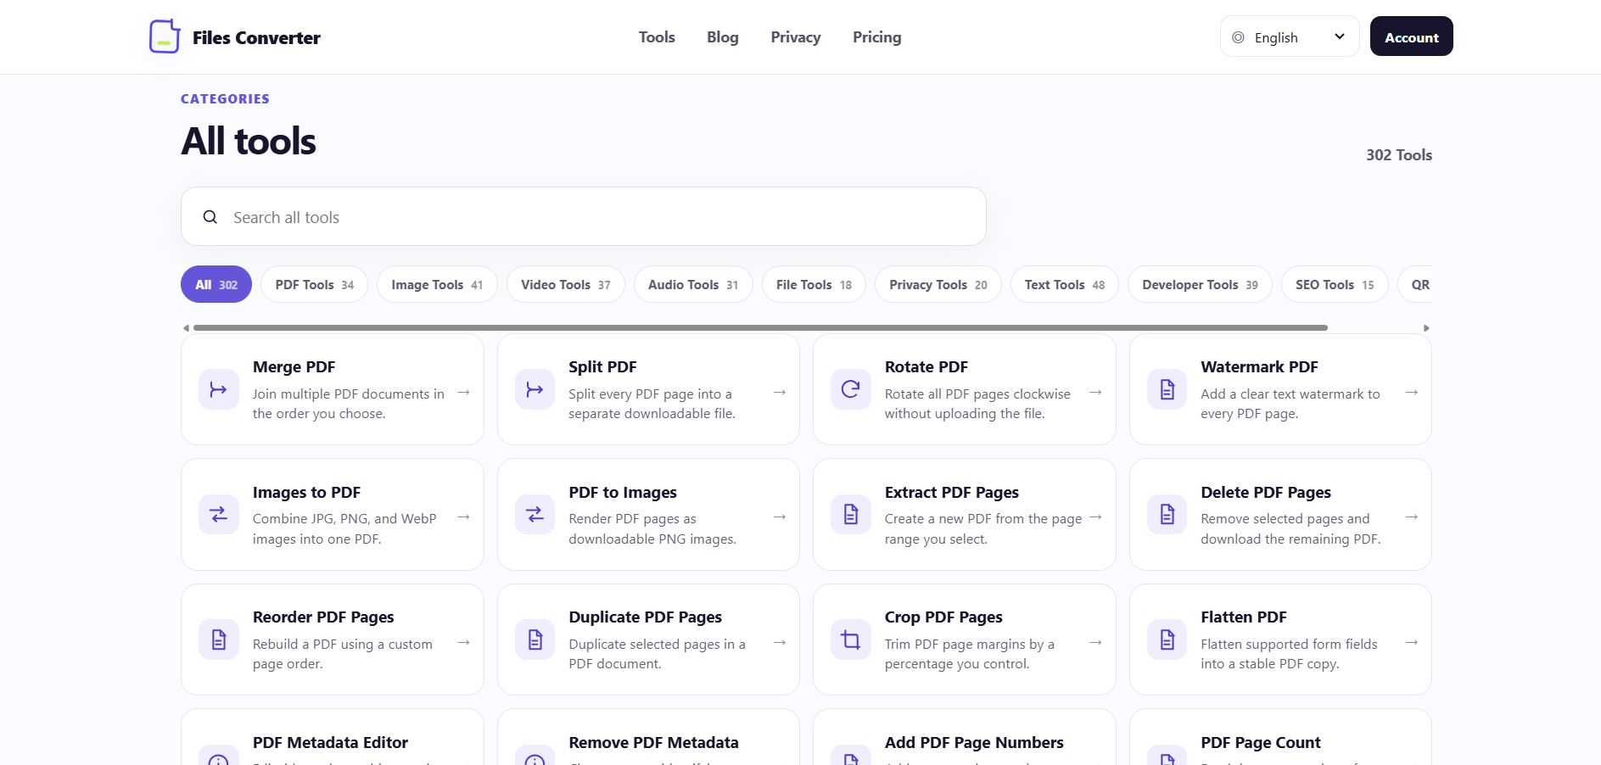Screen dimensions: 1601x765
Task: Select the Image Tools category tab
Action: pyautogui.click(x=437, y=284)
